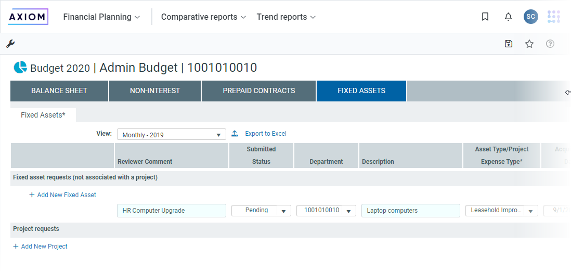The width and height of the screenshot is (571, 272).
Task: Open the SC user avatar menu
Action: click(x=531, y=17)
